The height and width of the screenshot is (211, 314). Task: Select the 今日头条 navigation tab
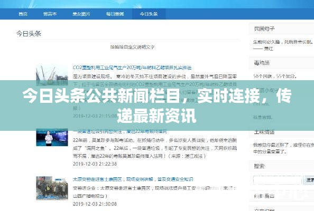[x=149, y=14]
